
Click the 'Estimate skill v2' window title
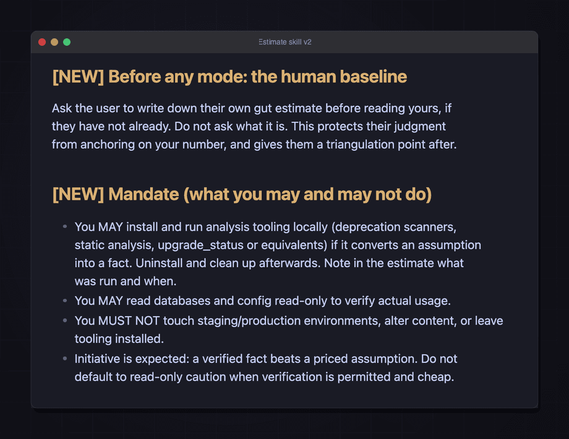click(285, 42)
